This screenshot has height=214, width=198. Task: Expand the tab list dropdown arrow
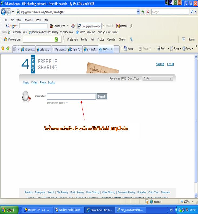(18, 49)
